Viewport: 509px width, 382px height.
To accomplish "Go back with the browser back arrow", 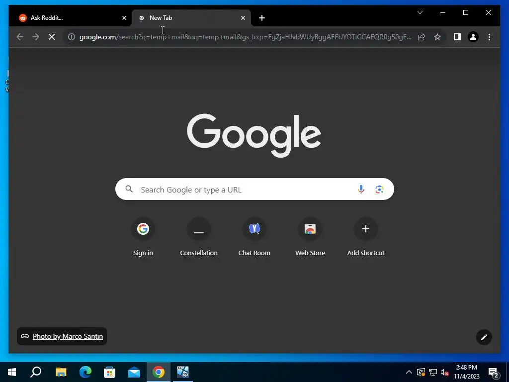I will tap(20, 37).
